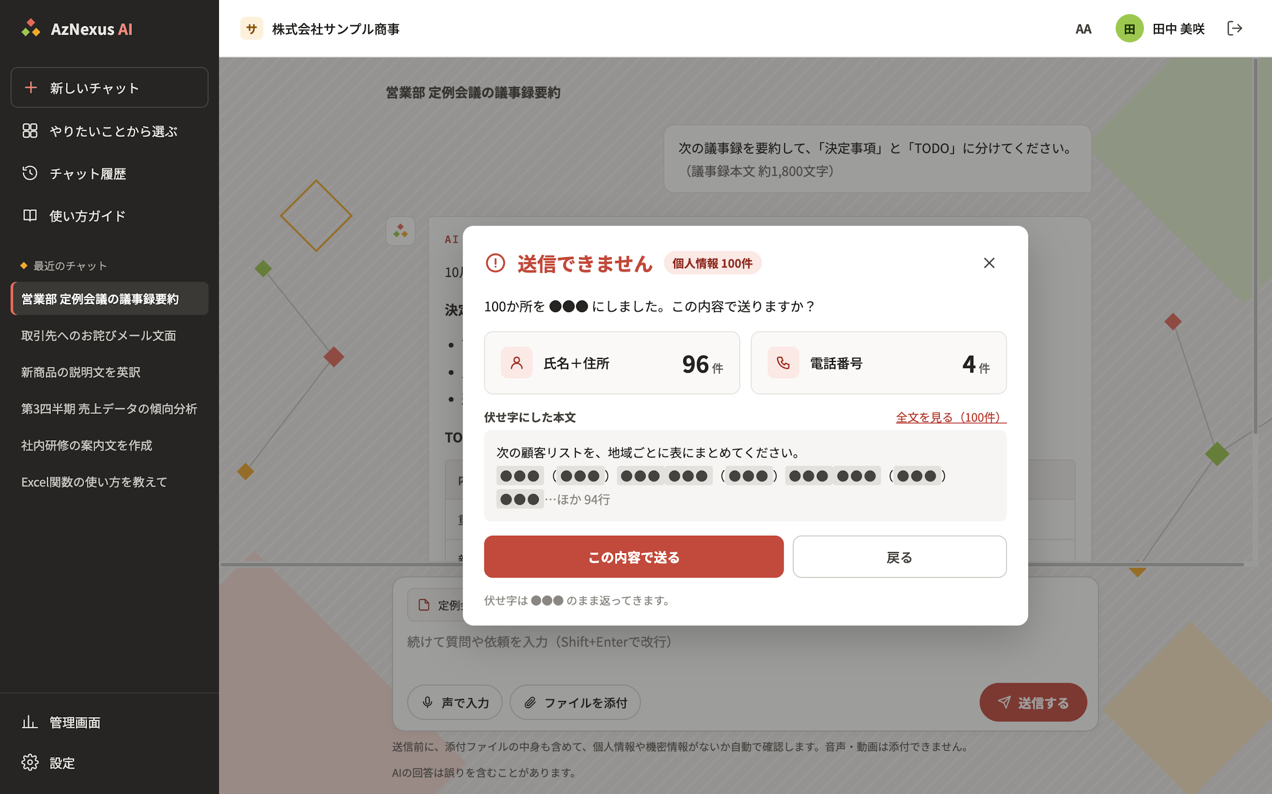Click 戻る button in dialog

pyautogui.click(x=900, y=557)
